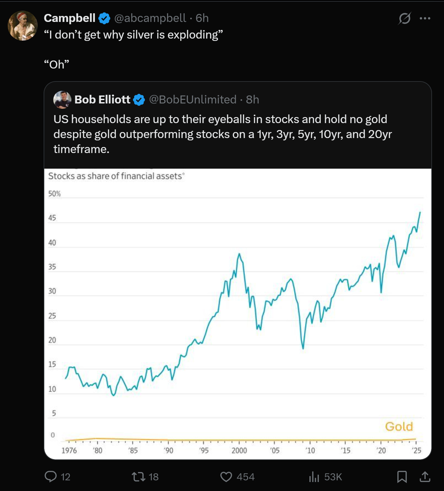Click the 8h timestamp on quoted post
Image resolution: width=444 pixels, height=491 pixels.
coord(252,99)
